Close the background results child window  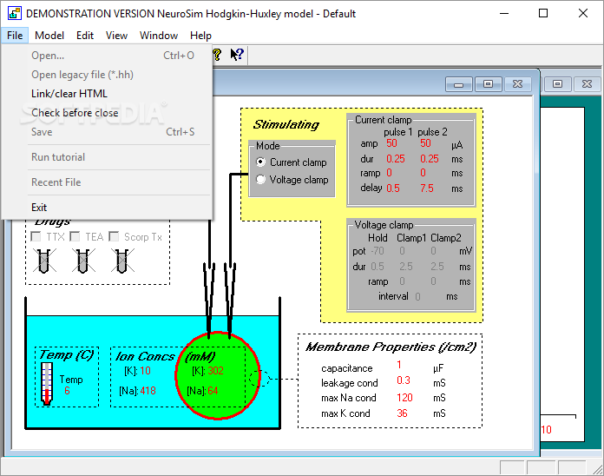[x=587, y=84]
